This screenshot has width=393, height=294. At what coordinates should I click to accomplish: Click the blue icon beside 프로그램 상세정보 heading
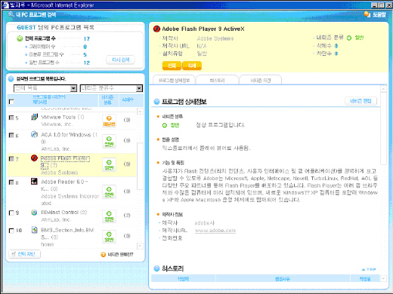[156, 102]
